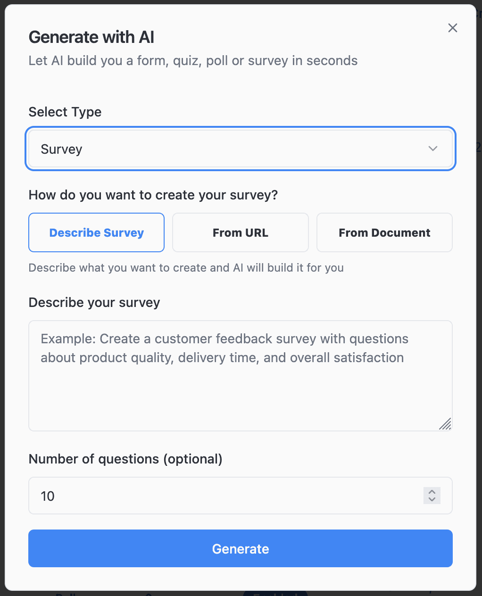This screenshot has width=482, height=596.
Task: Click the stepper down arrow on question count
Action: pyautogui.click(x=431, y=499)
